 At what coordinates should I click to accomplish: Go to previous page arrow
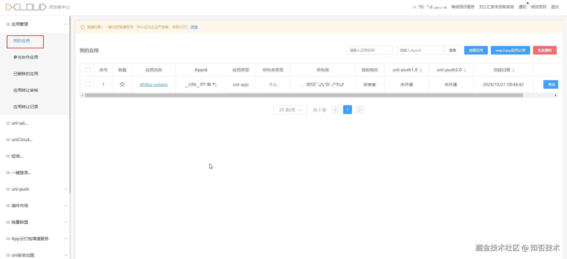(x=335, y=110)
